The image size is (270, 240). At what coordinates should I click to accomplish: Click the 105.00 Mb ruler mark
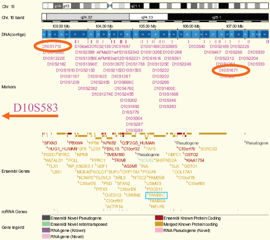coord(148,27)
